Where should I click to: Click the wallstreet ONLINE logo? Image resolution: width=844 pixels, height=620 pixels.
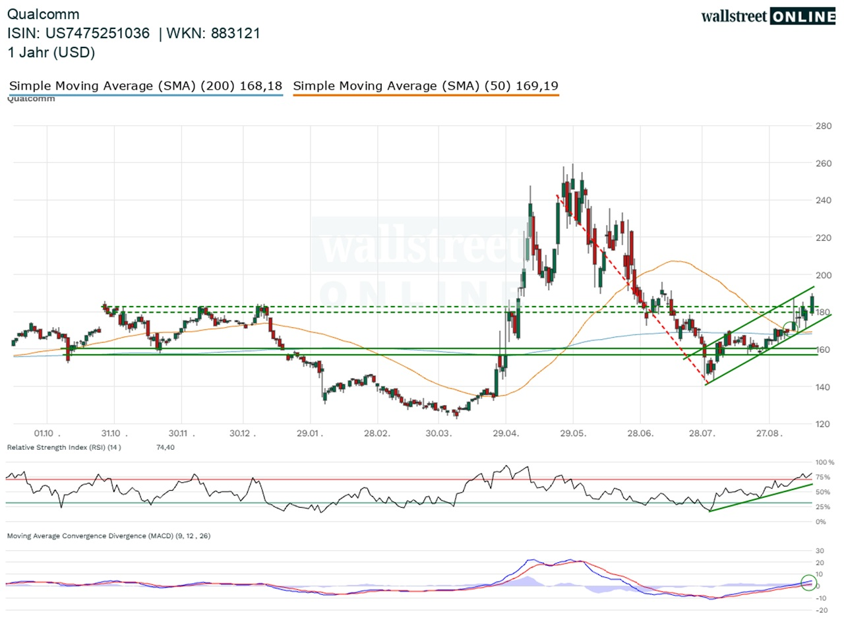(x=768, y=16)
